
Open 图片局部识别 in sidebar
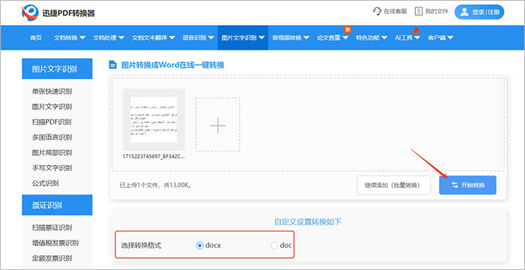pos(52,152)
